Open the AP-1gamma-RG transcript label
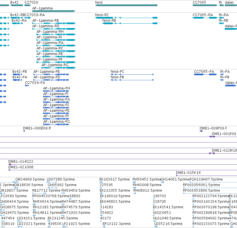The width and height of the screenshot is (237, 228). (55, 65)
